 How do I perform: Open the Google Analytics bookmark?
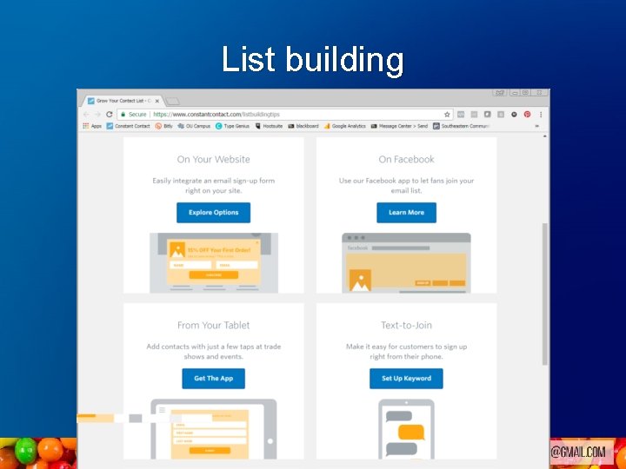click(345, 126)
